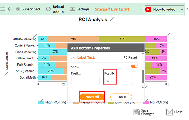Click the Settings label in toolbar
Image resolution: width=189 pixels, height=120 pixels.
point(83,9)
